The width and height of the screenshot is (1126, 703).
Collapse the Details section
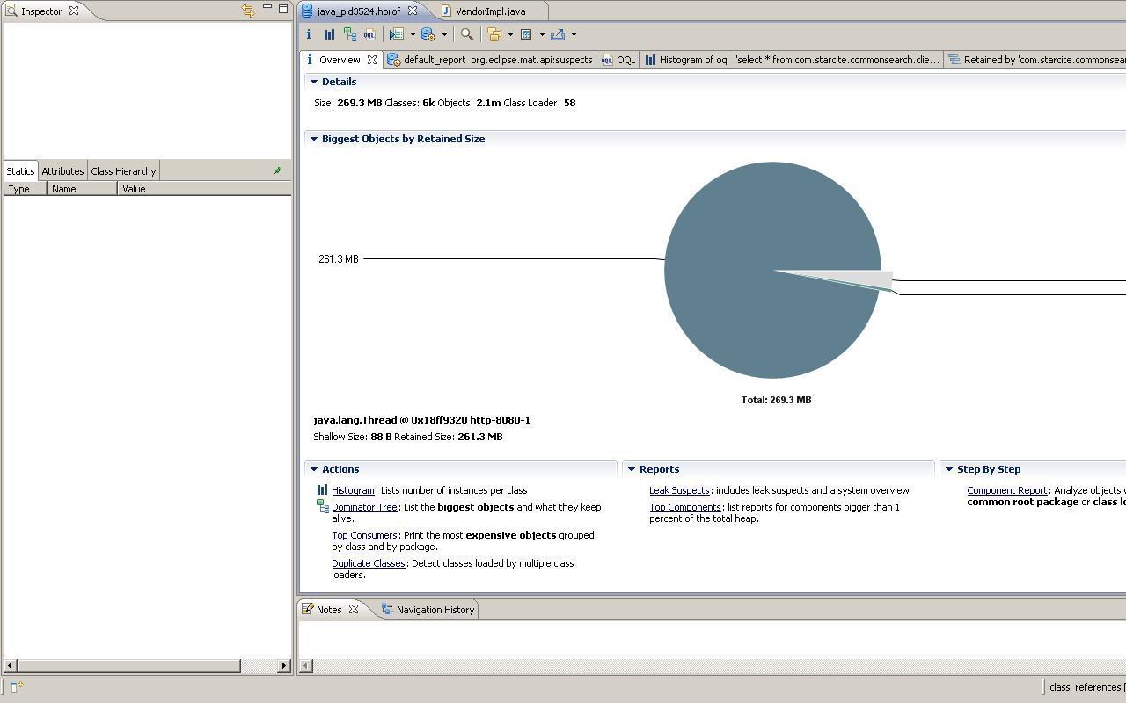(x=315, y=81)
